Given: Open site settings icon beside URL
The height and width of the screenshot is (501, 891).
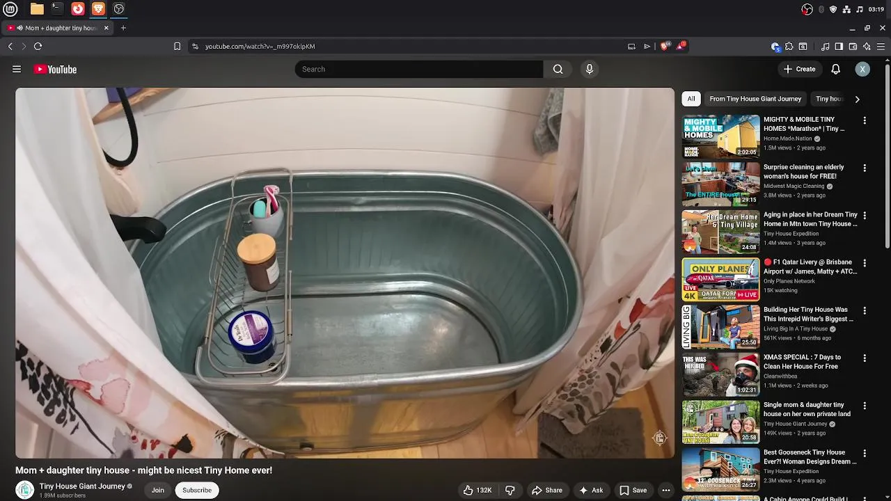Looking at the screenshot, I should click(195, 46).
